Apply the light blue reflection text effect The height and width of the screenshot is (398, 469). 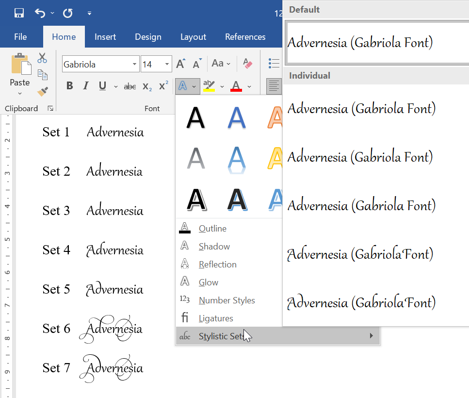tap(237, 159)
